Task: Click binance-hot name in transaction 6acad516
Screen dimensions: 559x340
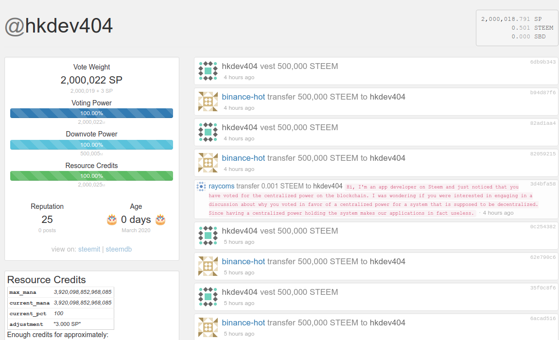Action: click(x=243, y=323)
